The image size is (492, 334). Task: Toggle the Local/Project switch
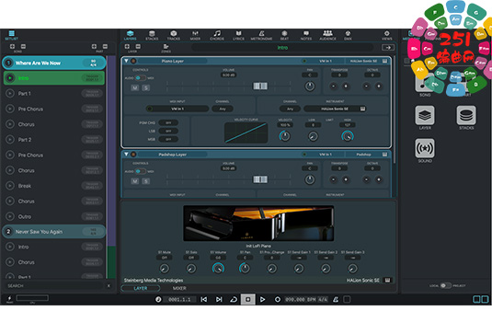tap(445, 285)
